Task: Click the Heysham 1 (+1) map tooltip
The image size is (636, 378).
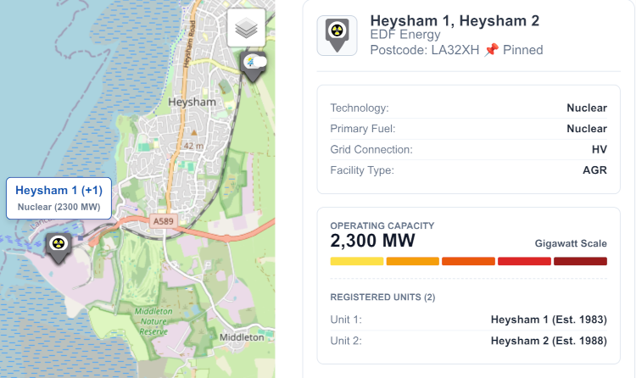Action: point(59,197)
